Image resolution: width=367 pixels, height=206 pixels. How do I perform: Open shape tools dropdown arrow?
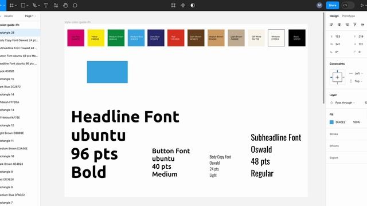[27, 6]
